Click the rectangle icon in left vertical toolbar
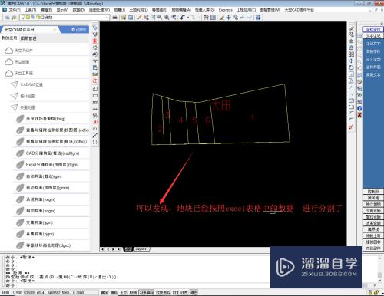Viewport: 384px width, 296px height. coord(95,96)
